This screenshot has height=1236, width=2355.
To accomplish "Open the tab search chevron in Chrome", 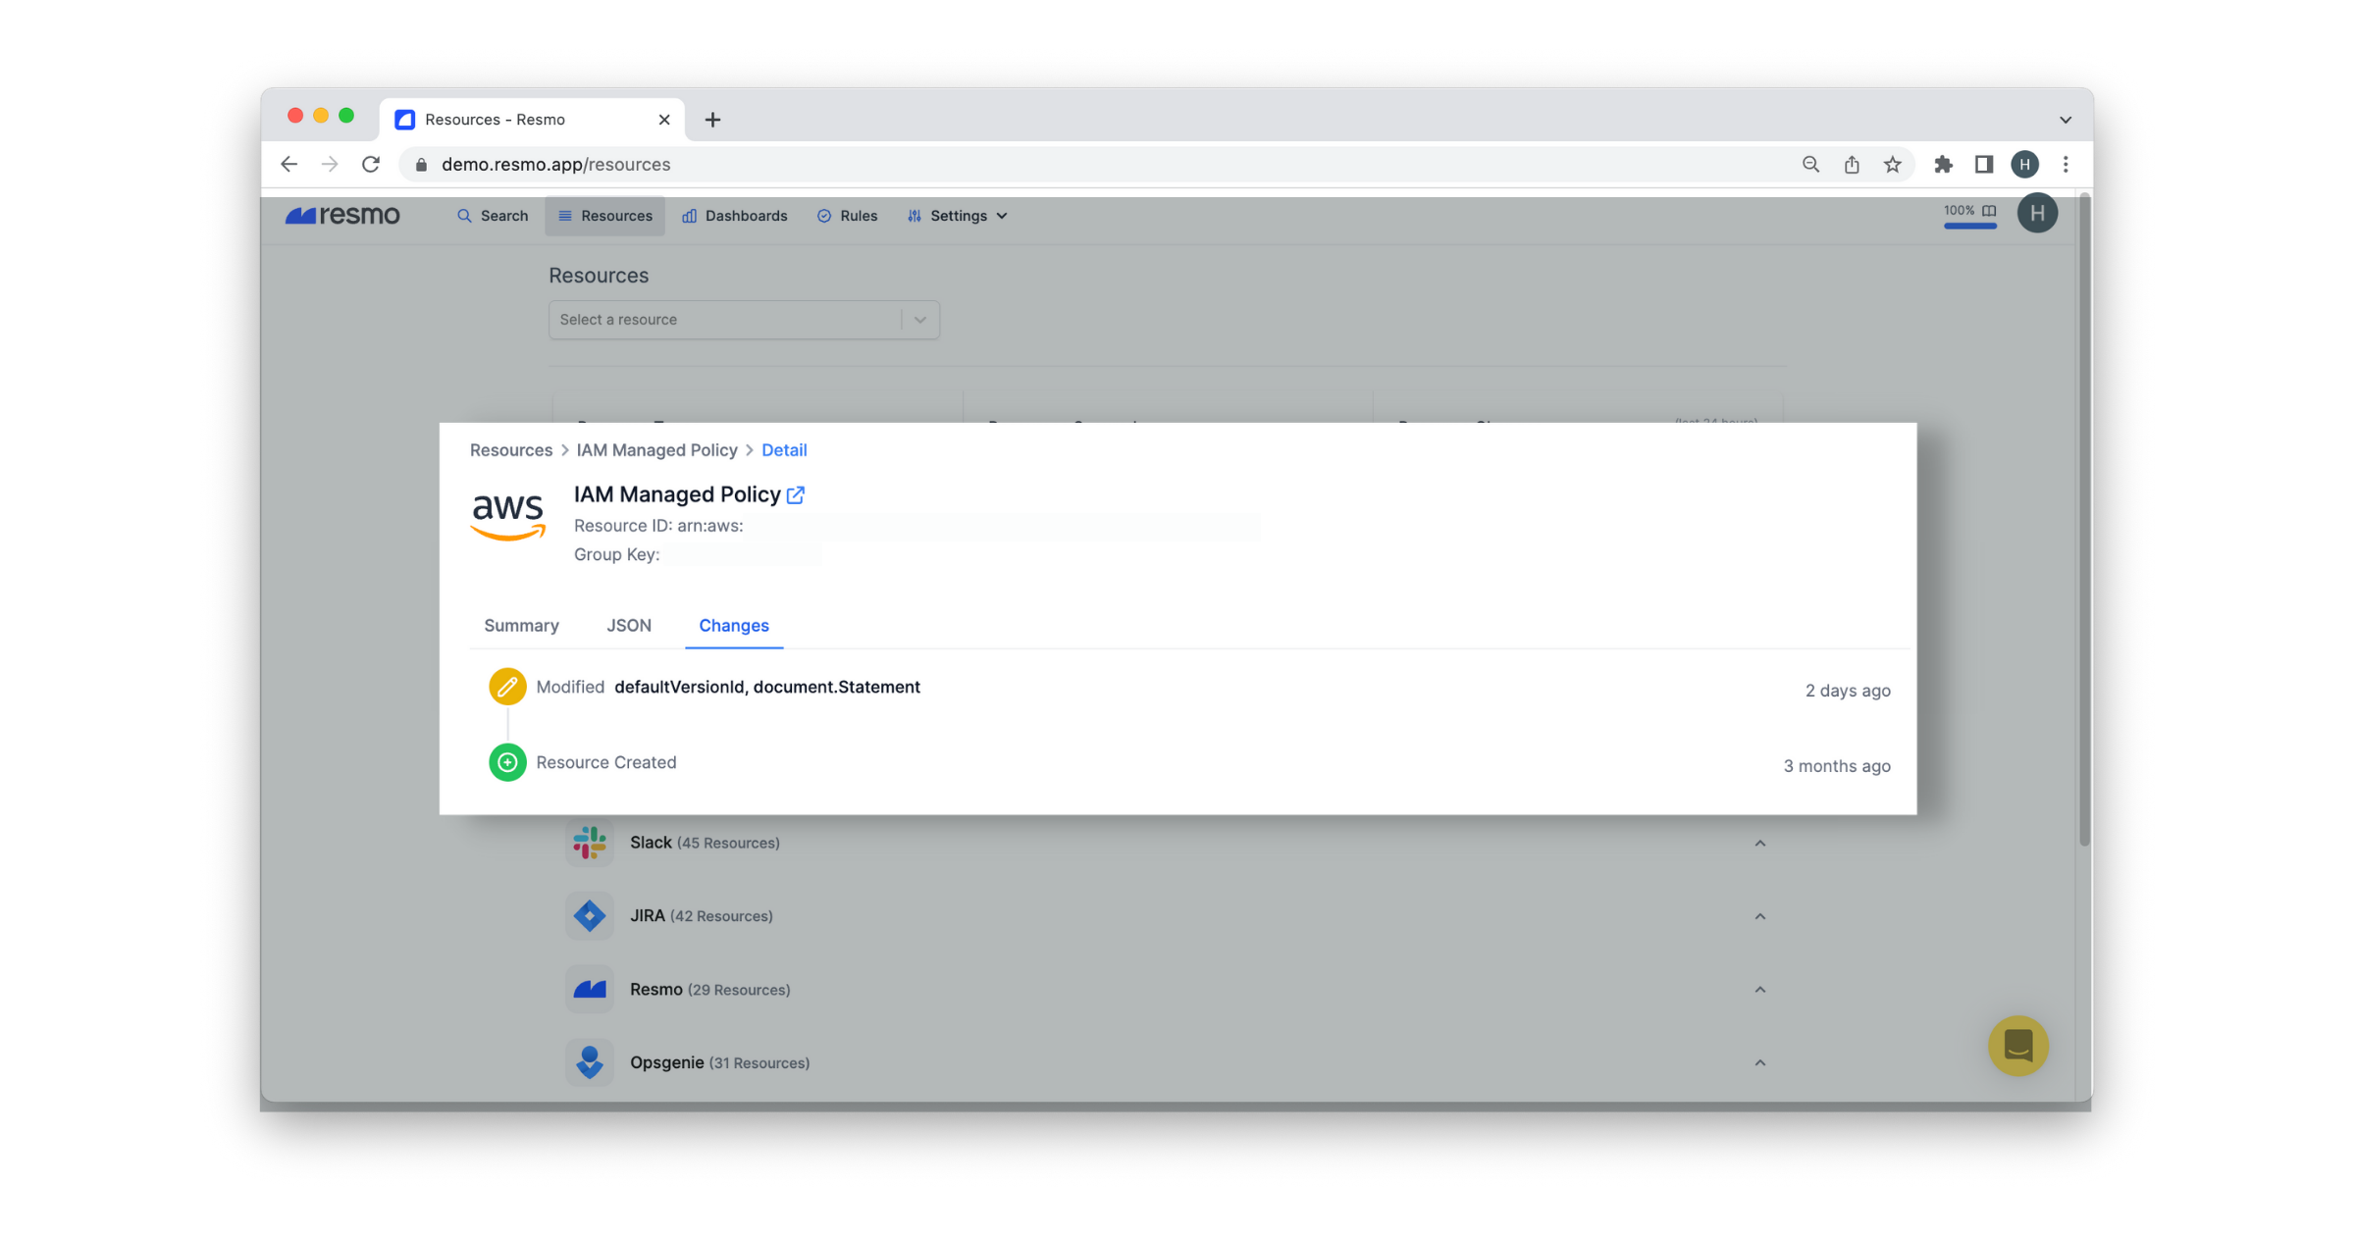I will click(x=2066, y=120).
